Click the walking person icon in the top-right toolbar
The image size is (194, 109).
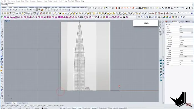click(190, 8)
